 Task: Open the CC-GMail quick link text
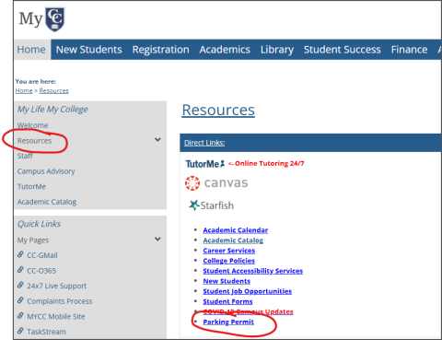coord(42,255)
